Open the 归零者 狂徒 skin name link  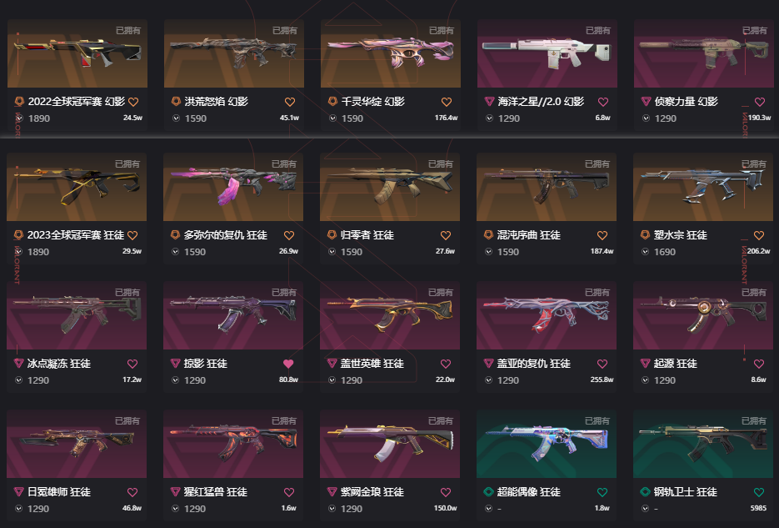pos(367,235)
